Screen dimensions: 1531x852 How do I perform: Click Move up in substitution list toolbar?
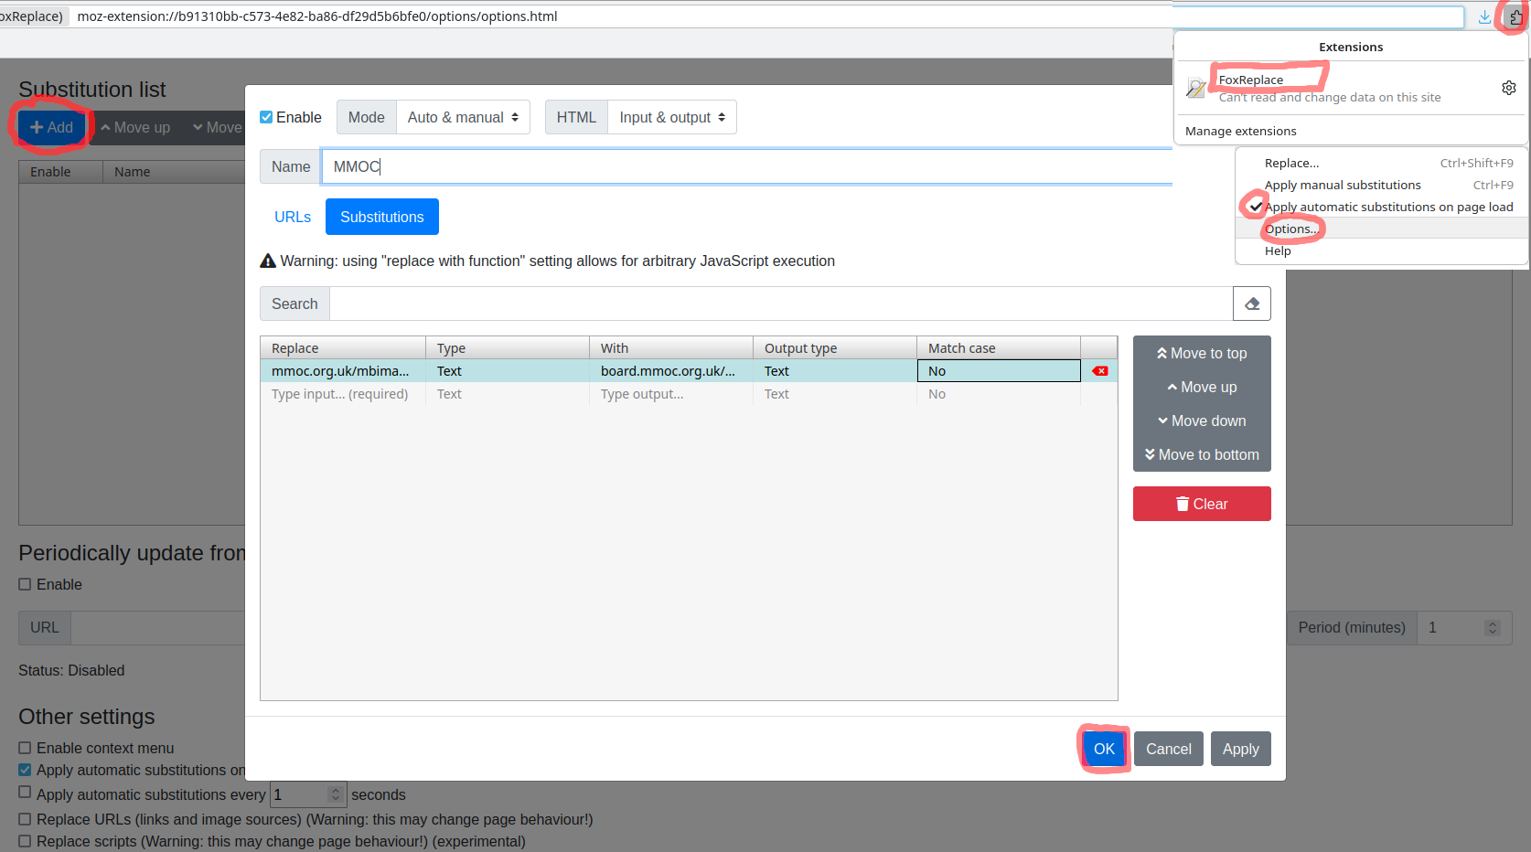coord(135,127)
